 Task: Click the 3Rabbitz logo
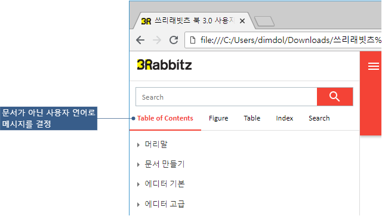pyautogui.click(x=165, y=65)
